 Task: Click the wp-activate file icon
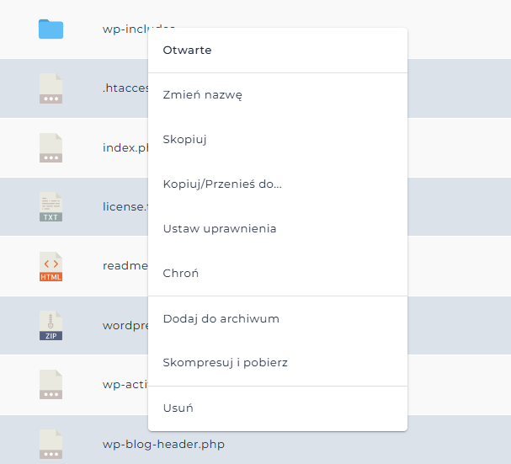(x=51, y=384)
